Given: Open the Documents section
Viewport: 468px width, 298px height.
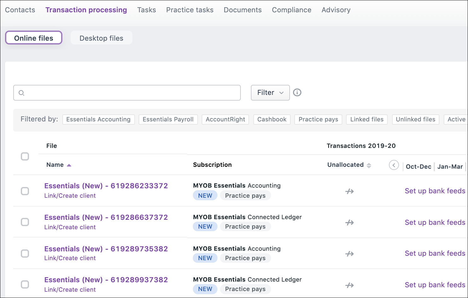Looking at the screenshot, I should [243, 10].
